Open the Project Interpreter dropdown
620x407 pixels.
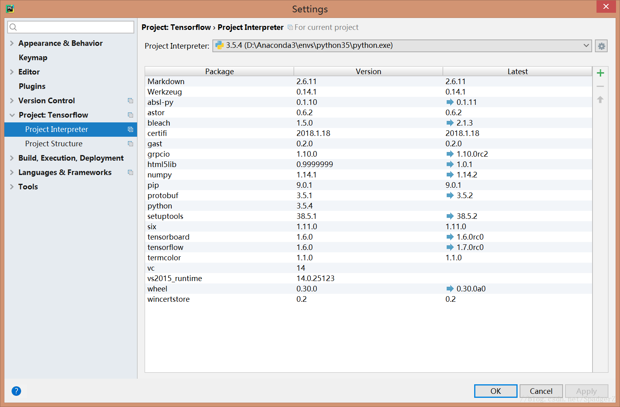pyautogui.click(x=586, y=45)
